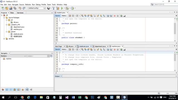Click the Search input field
Viewport: 178px width, 100px height.
point(166,4)
